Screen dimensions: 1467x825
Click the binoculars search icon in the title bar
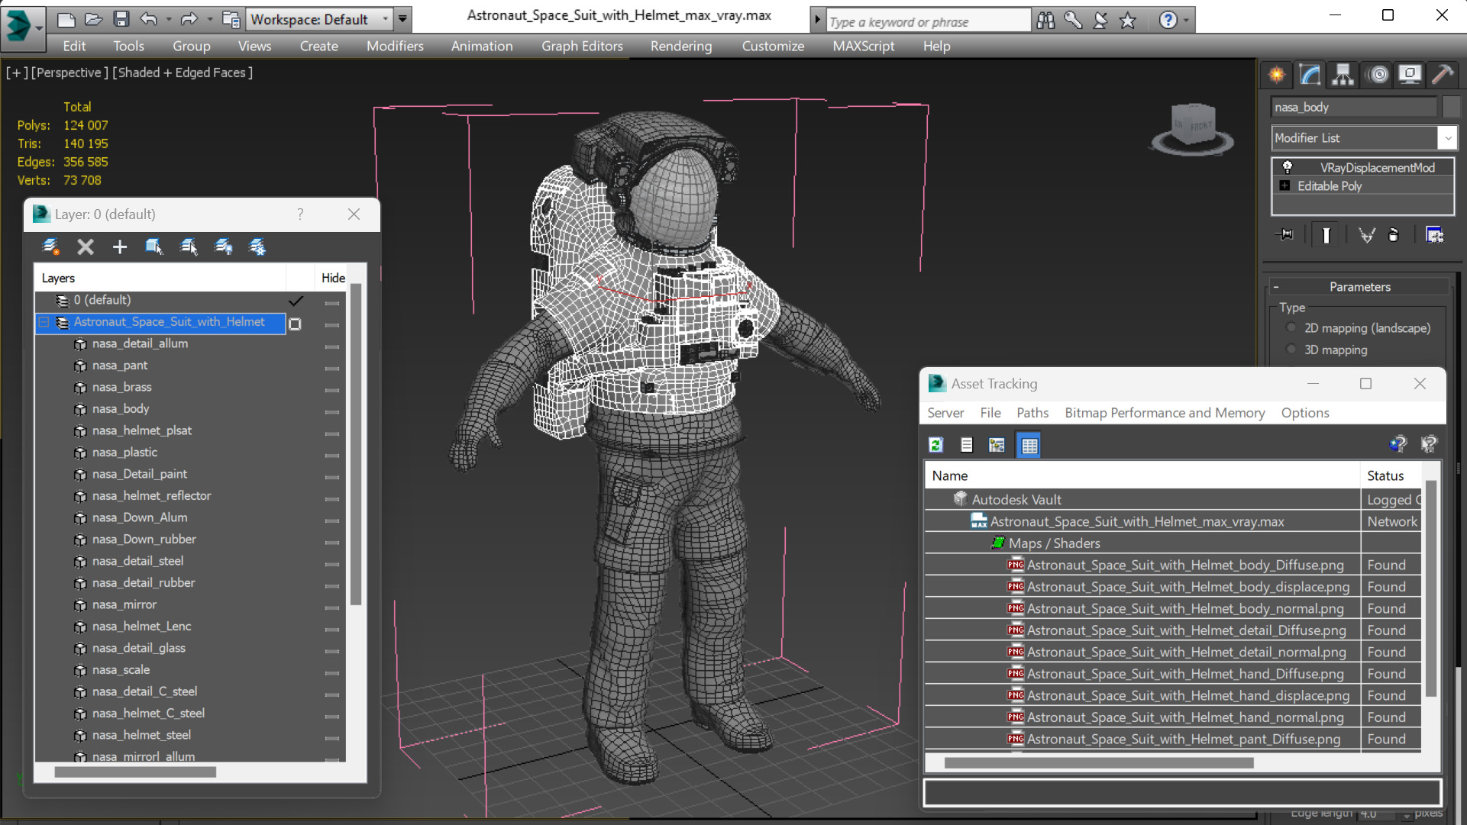point(1045,20)
